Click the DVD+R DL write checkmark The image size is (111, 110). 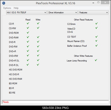pyautogui.click(x=38, y=60)
